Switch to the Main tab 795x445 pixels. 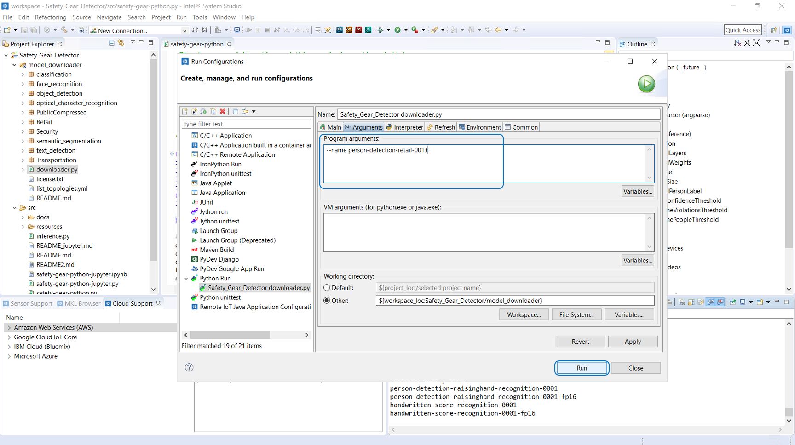pyautogui.click(x=331, y=127)
